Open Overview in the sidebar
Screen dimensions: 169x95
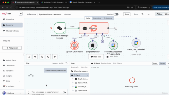click(x=10, y=19)
